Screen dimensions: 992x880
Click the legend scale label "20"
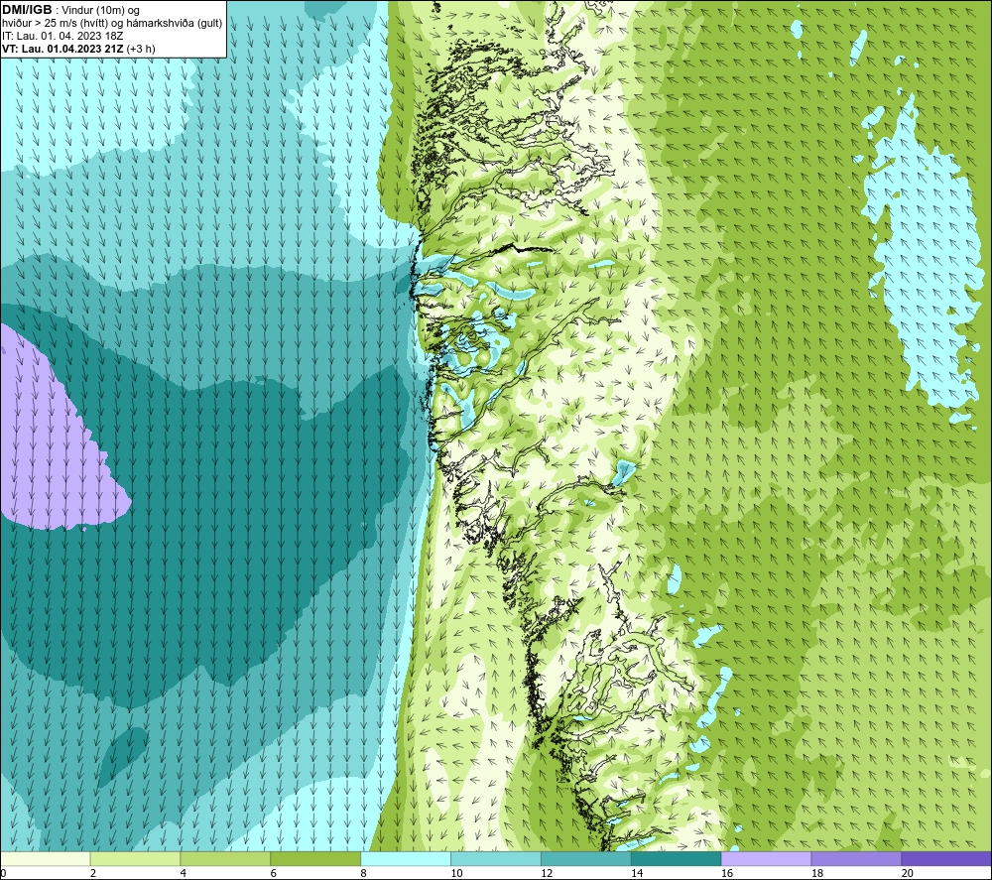click(908, 873)
